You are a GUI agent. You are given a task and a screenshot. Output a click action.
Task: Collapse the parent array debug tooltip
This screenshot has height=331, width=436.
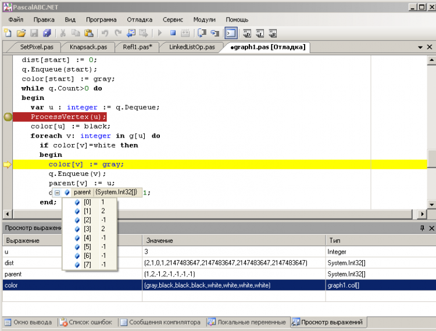57,192
